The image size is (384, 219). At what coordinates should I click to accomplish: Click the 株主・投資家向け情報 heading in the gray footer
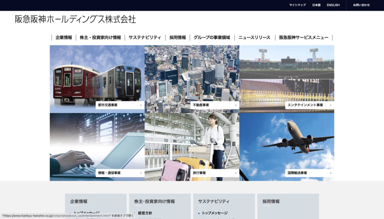tap(154, 201)
